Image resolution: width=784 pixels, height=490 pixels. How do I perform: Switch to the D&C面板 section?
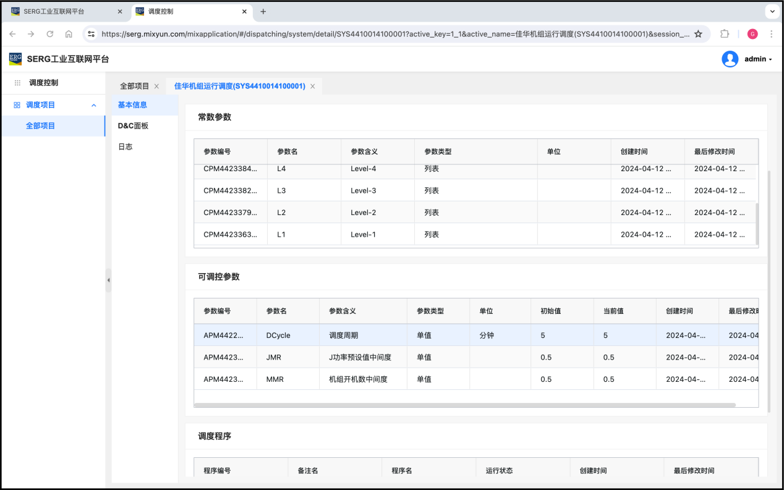click(x=133, y=125)
